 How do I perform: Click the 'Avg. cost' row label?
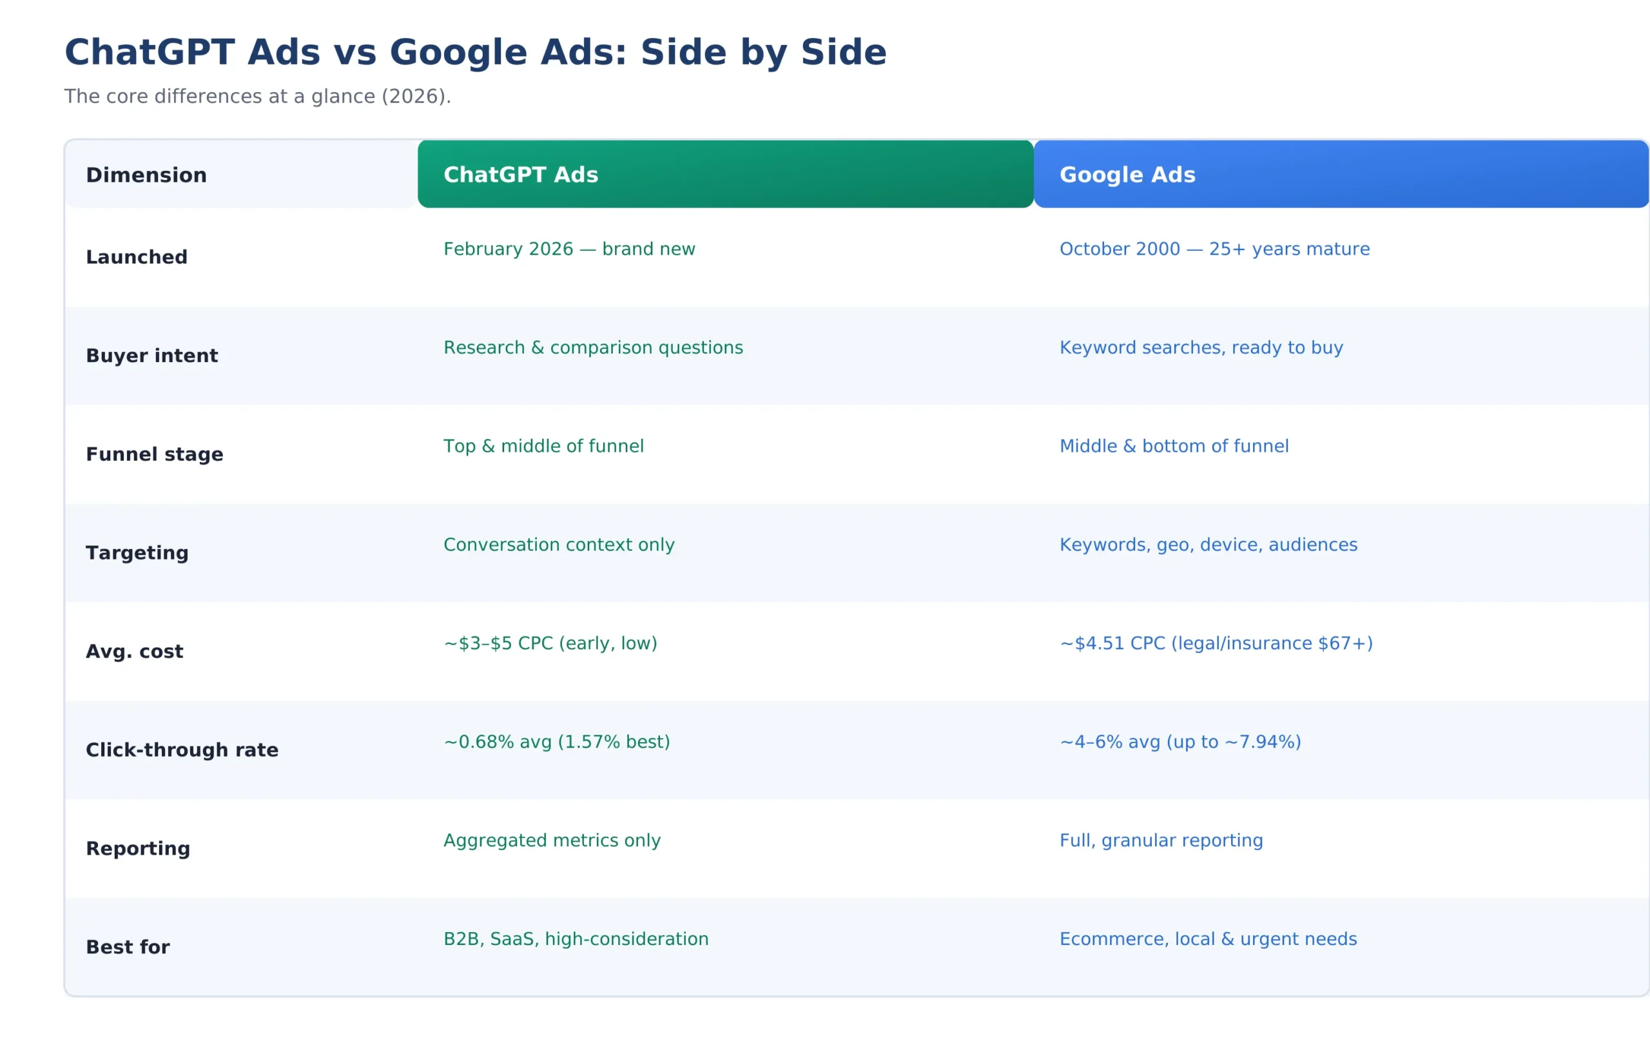click(x=134, y=652)
